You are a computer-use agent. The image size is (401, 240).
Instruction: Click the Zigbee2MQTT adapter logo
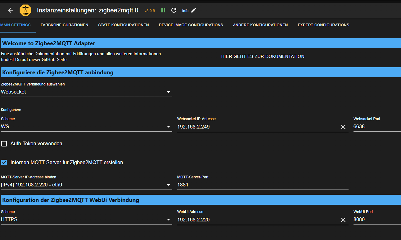tap(25, 10)
